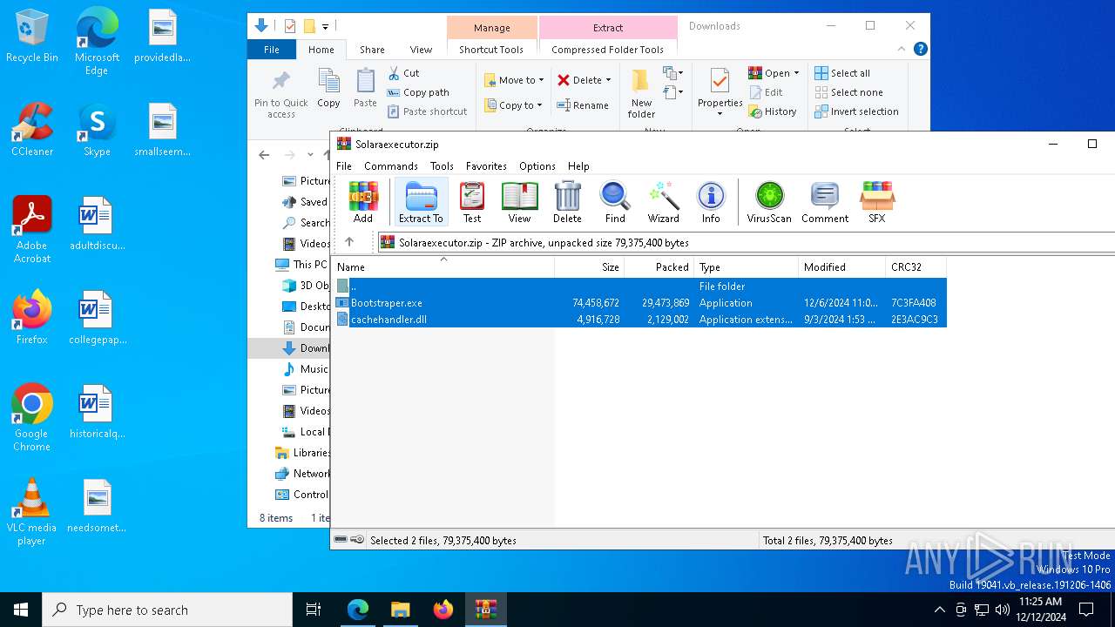Sort archive by Type column
The image size is (1115, 627).
[746, 266]
